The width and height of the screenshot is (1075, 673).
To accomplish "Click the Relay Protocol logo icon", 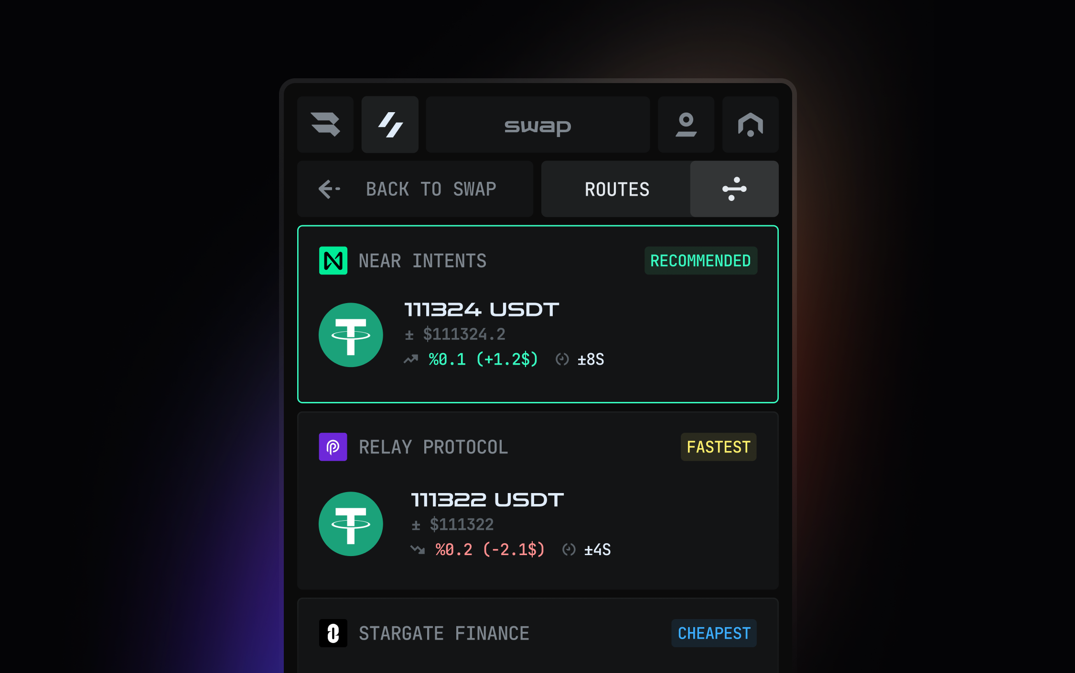I will tap(333, 447).
